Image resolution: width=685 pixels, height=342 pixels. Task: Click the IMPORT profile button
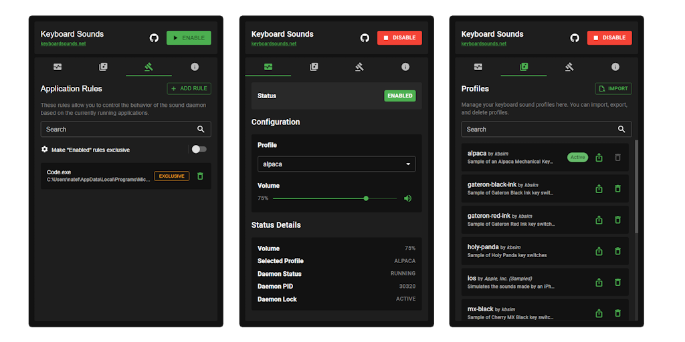(613, 88)
